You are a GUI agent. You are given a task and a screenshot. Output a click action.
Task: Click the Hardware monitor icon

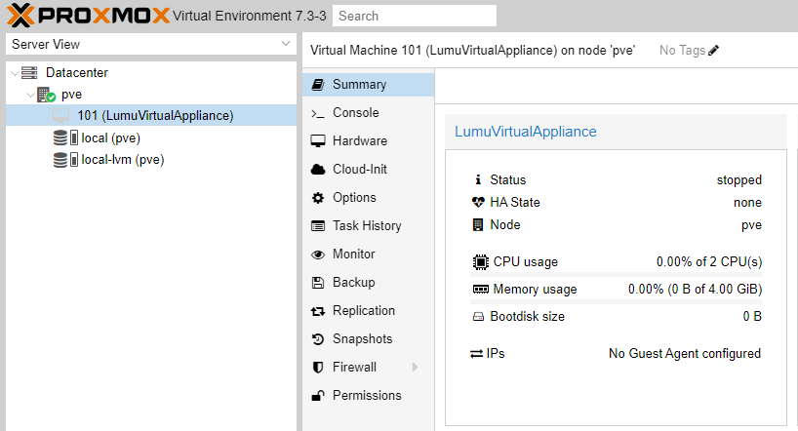pyautogui.click(x=317, y=141)
